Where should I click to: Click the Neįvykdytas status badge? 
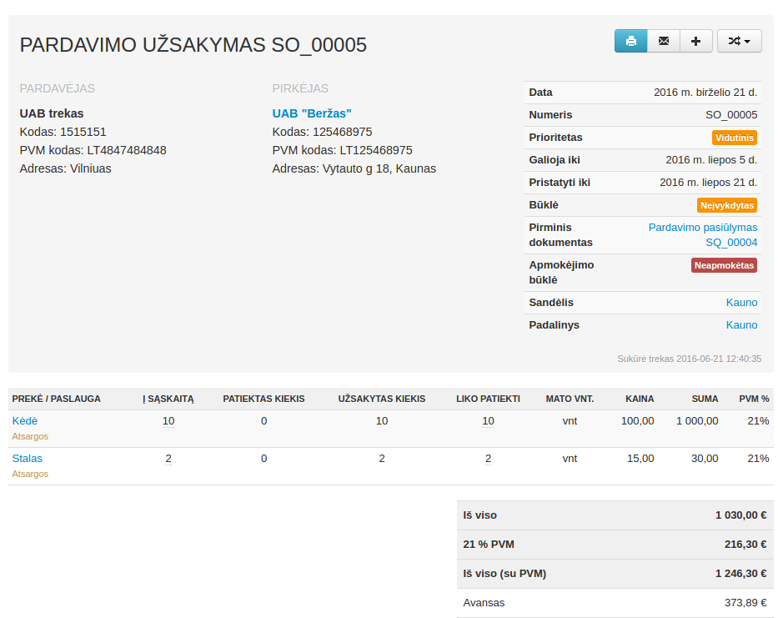pyautogui.click(x=726, y=205)
